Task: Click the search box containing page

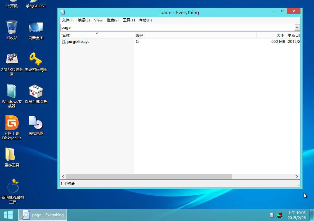Action: 178,27
